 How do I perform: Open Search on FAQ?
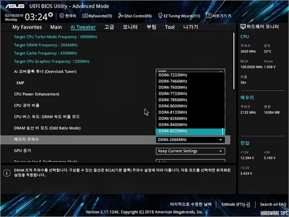(x=273, y=205)
